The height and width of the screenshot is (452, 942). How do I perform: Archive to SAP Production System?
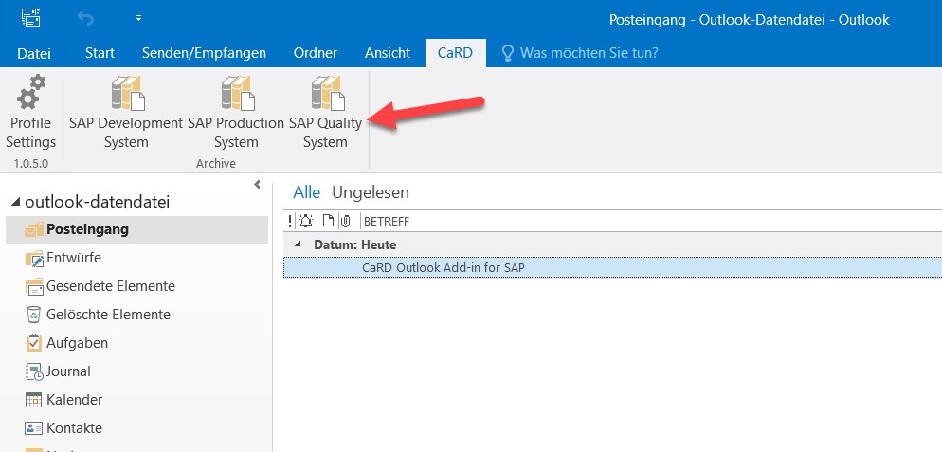(235, 112)
